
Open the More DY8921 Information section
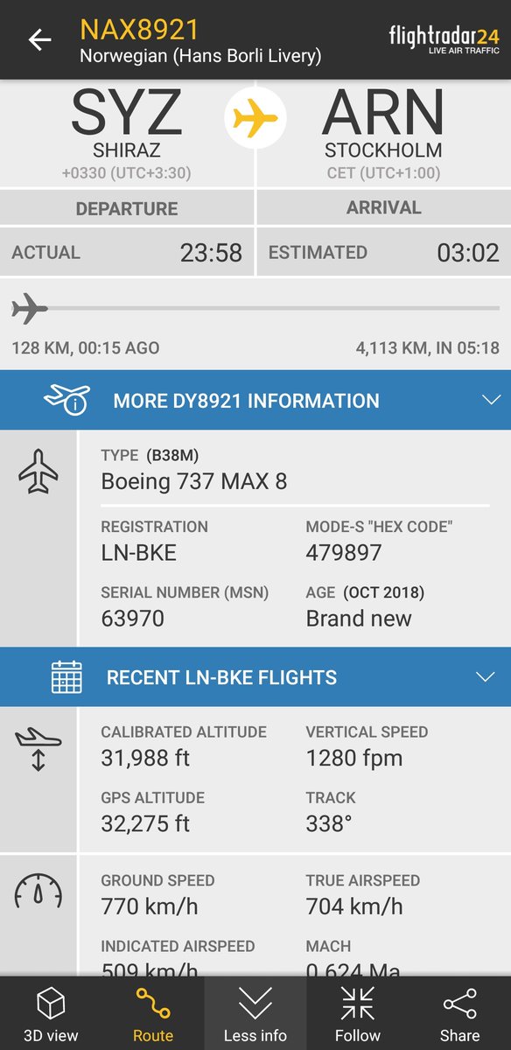point(255,401)
